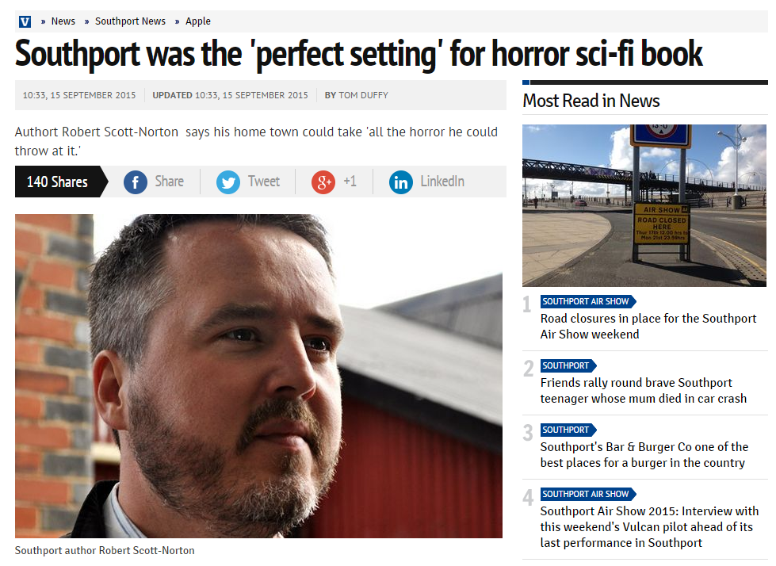Click the Tweet label

[x=264, y=182]
